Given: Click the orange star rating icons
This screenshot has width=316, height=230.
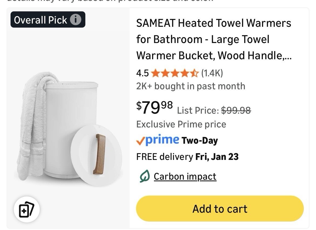Looking at the screenshot, I should (175, 73).
